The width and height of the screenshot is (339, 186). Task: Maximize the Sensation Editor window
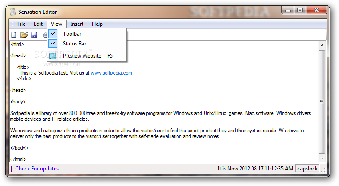click(300, 10)
